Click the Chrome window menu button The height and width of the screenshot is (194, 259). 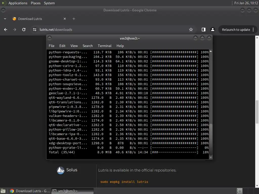(x=3, y=10)
